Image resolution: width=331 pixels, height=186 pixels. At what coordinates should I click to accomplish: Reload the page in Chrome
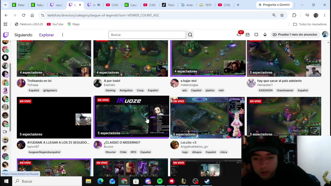click(x=24, y=15)
